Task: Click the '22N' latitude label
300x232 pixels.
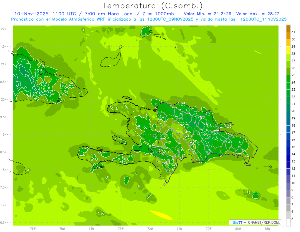Action: click(3, 29)
